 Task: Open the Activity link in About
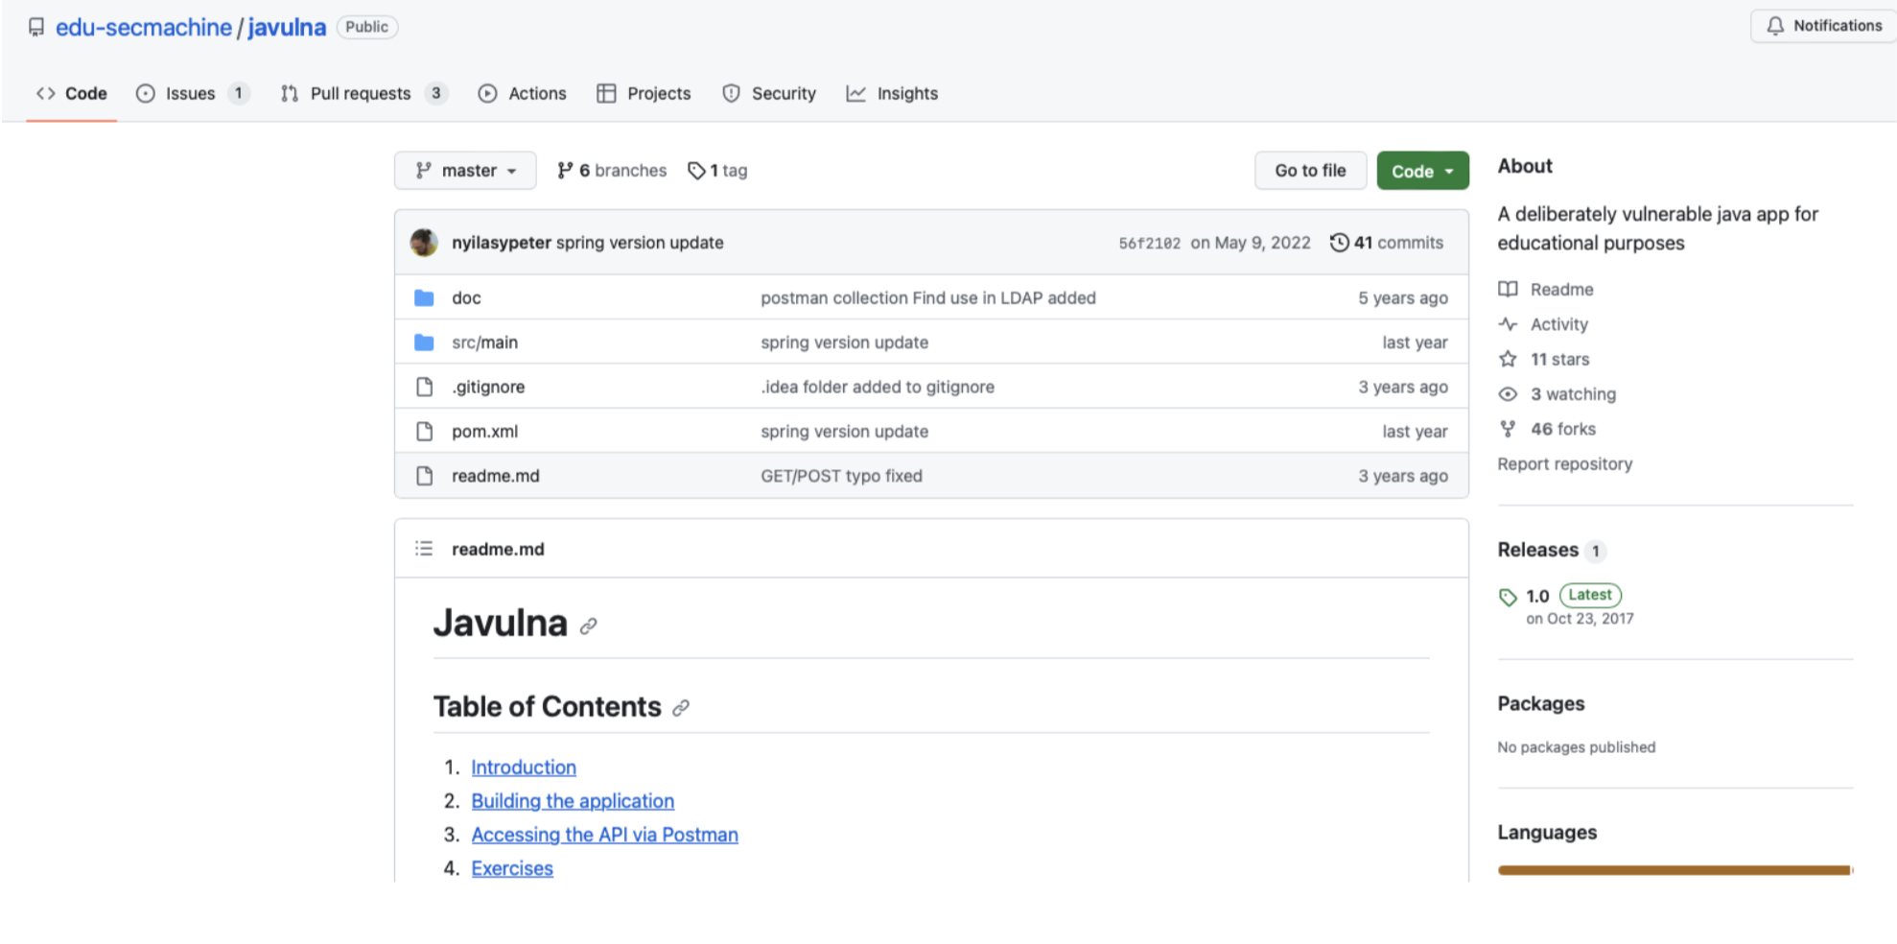[x=1558, y=324]
